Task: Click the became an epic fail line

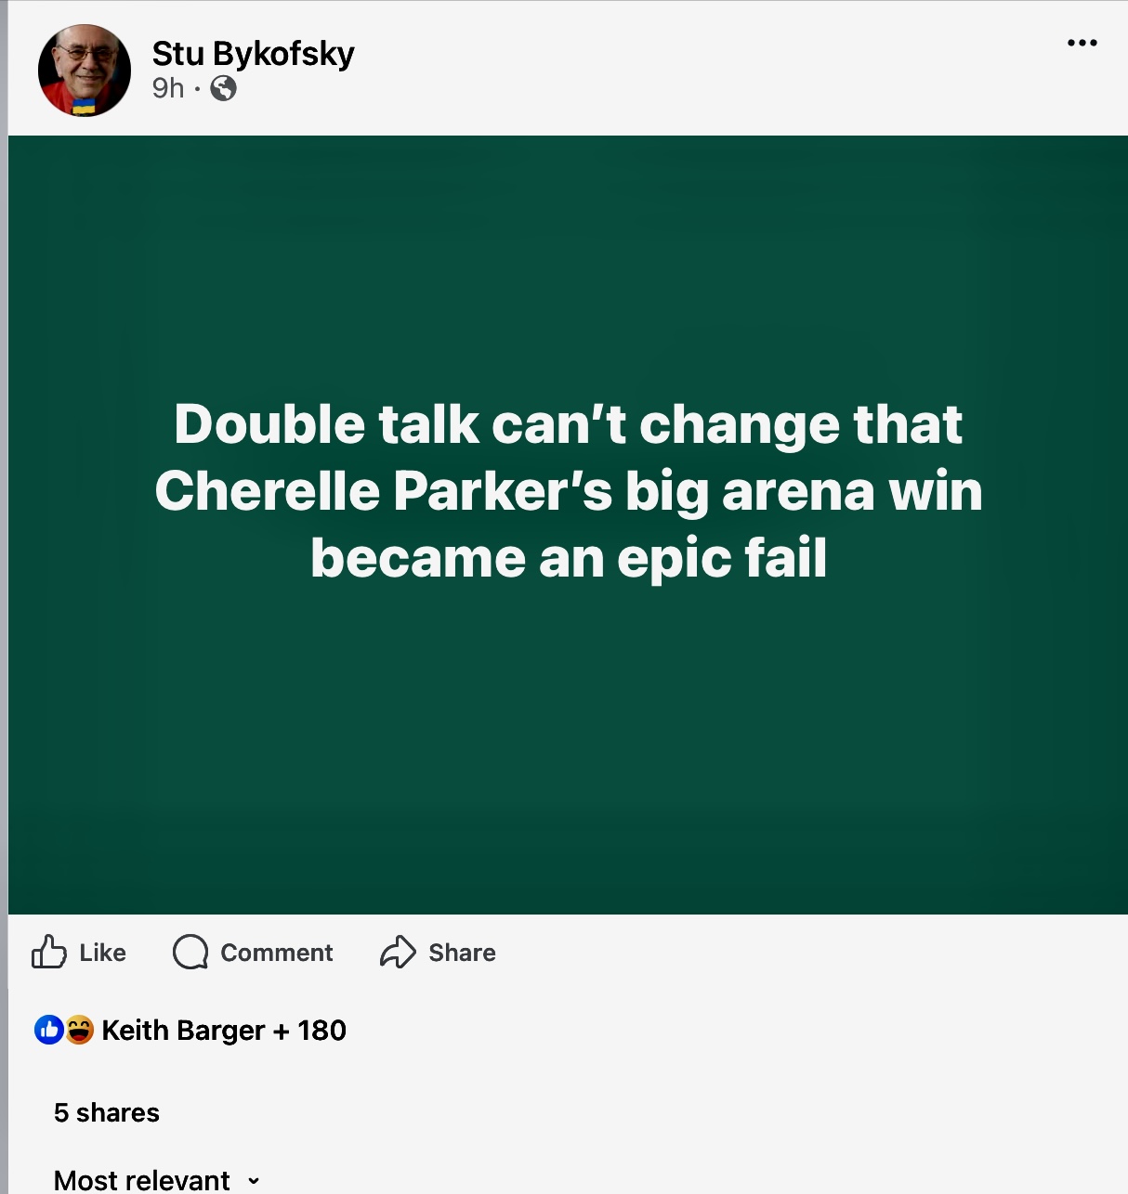Action: tap(569, 558)
